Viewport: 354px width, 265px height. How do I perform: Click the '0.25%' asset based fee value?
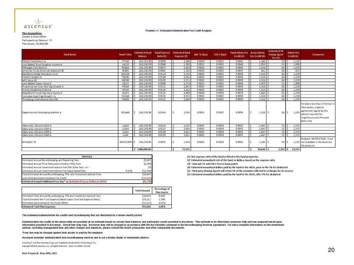coord(129,171)
